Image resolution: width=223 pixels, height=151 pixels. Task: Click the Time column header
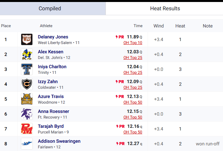coord(138,26)
